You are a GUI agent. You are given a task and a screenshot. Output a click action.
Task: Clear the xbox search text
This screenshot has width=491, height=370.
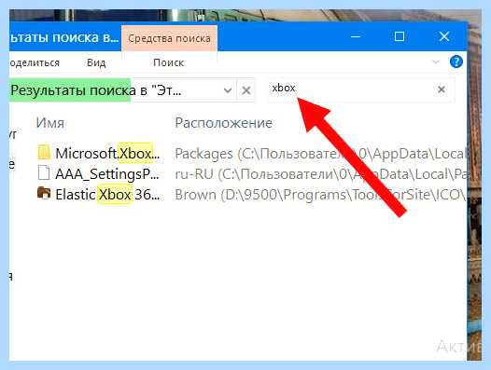[x=442, y=89]
